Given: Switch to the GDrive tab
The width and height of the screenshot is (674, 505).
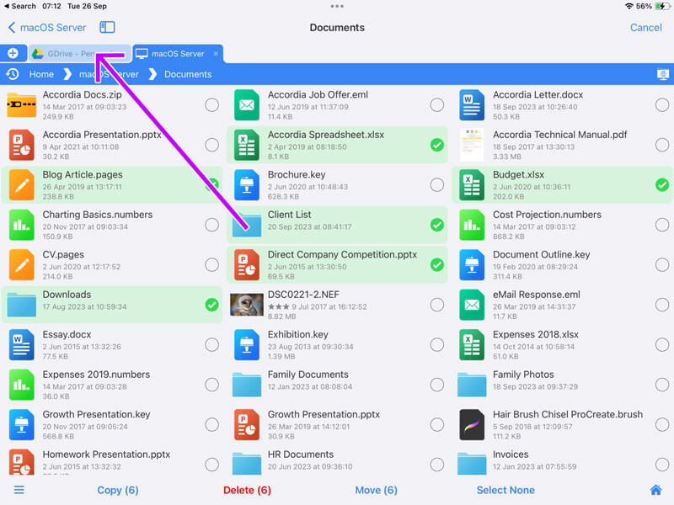Looking at the screenshot, I should pos(79,54).
